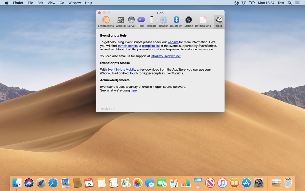Open Mail from the Dock
The height and width of the screenshot is (191, 305).
(x=65, y=183)
